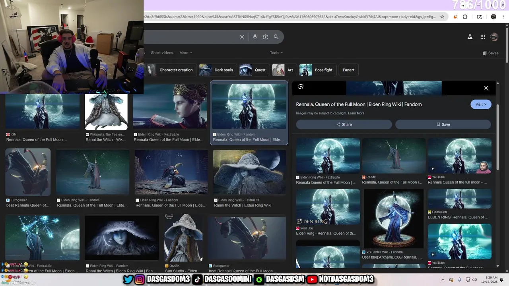The height and width of the screenshot is (286, 509).
Task: Open the preview title Rennala Elden Ring Wiki Fandom
Action: point(359,104)
